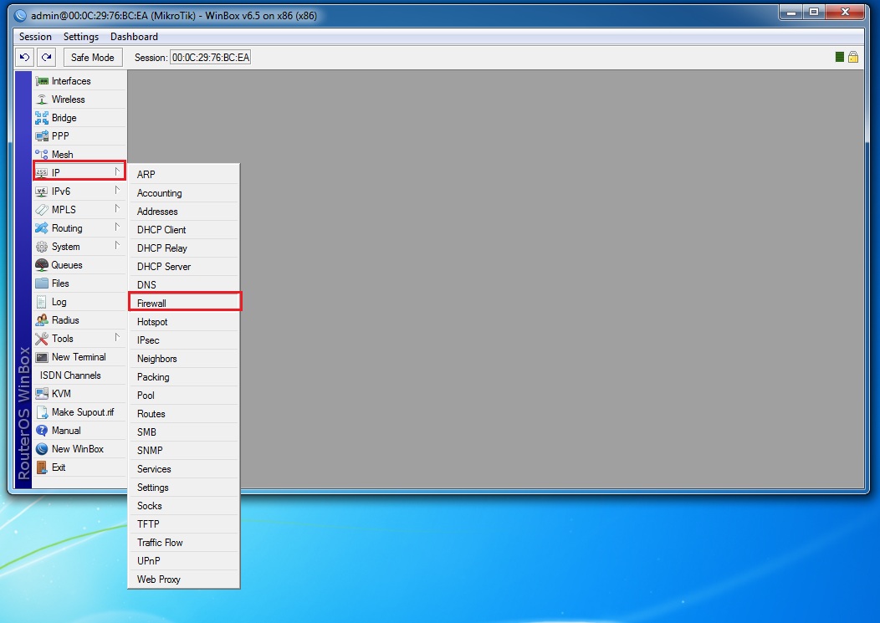Viewport: 880px width, 623px height.
Task: Click the Log page icon
Action: tap(42, 302)
